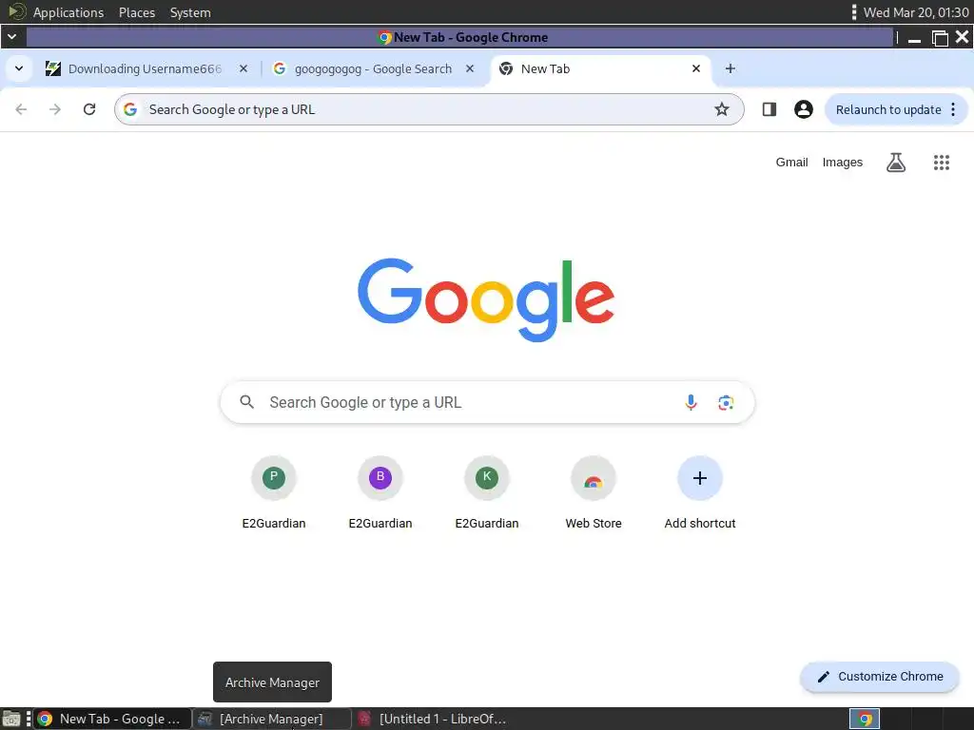Bookmark this tab with the star icon

click(721, 110)
